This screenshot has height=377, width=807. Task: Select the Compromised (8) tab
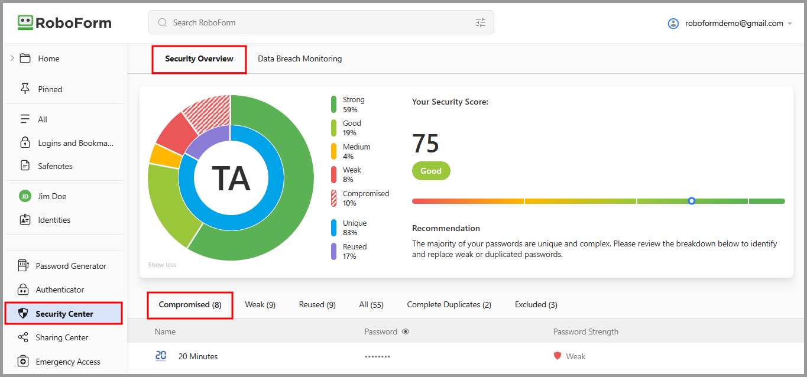tap(190, 305)
